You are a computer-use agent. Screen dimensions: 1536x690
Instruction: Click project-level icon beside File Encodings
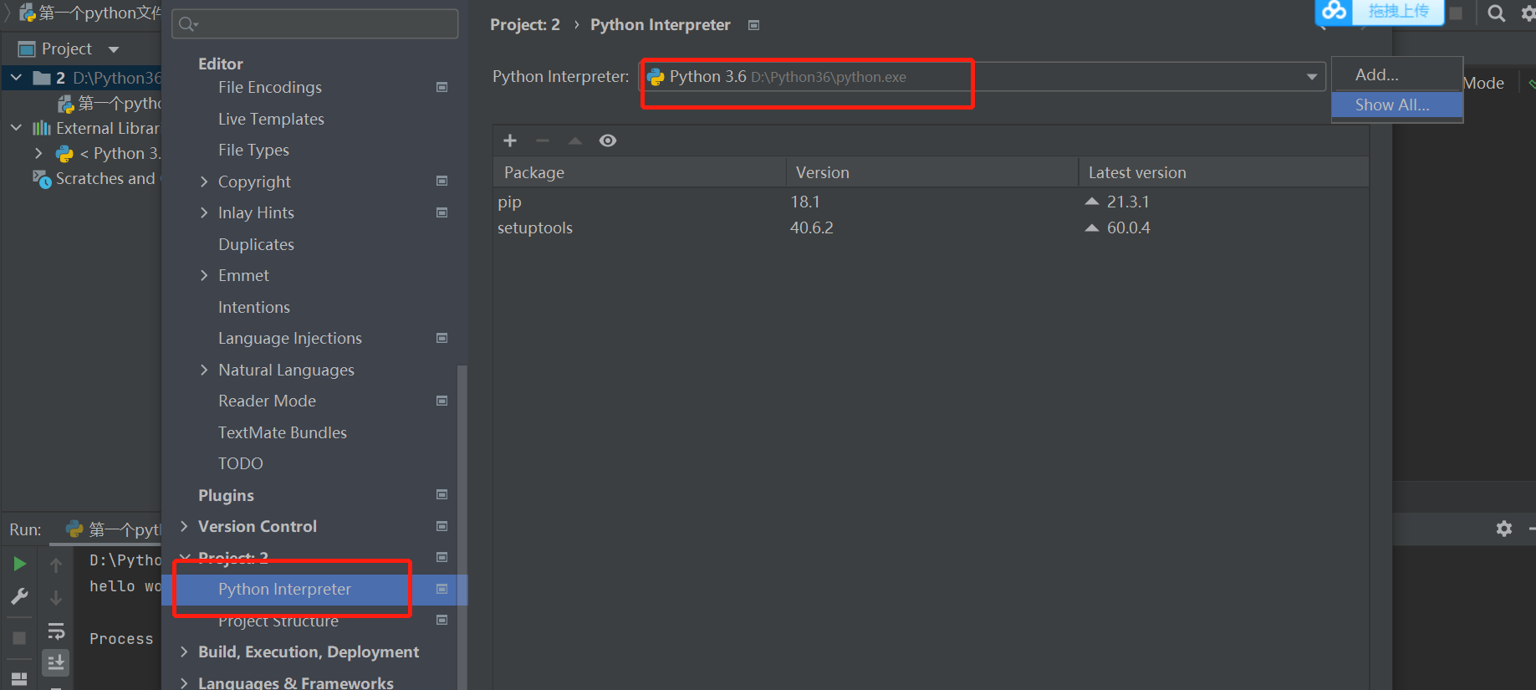[442, 87]
